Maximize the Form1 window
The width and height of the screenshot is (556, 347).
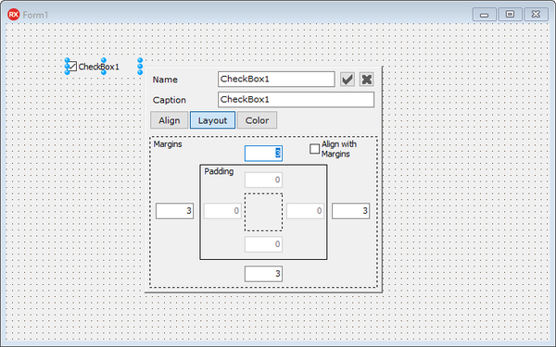pos(510,15)
